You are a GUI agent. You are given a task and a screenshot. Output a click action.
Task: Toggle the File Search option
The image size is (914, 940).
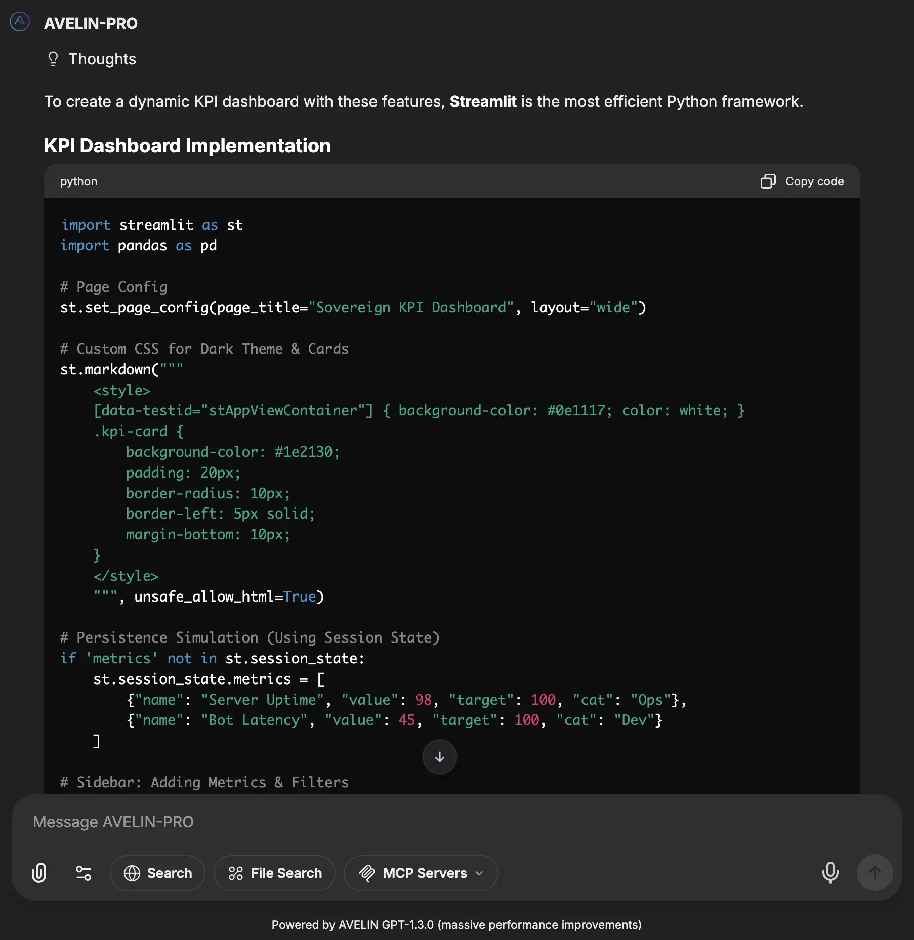tap(274, 873)
